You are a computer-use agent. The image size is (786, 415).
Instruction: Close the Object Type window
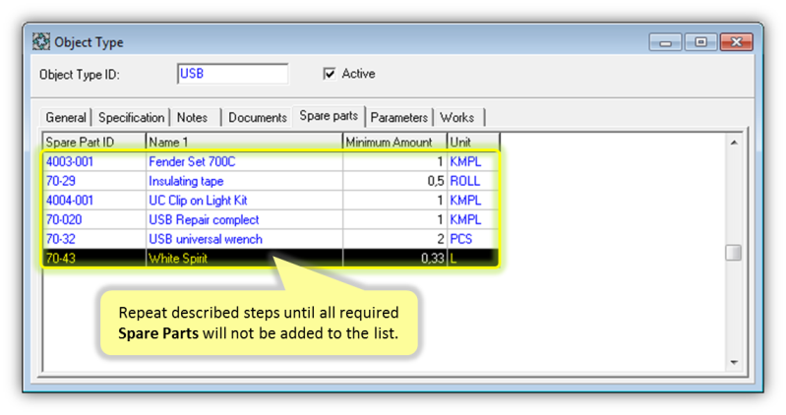click(x=736, y=42)
